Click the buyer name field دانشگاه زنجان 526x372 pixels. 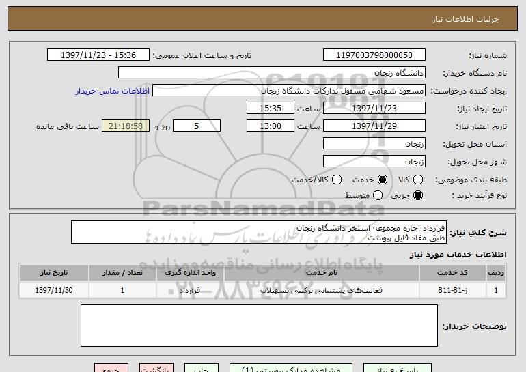pos(272,73)
